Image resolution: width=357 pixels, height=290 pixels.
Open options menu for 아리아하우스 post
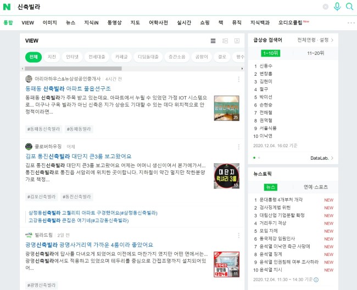click(238, 79)
